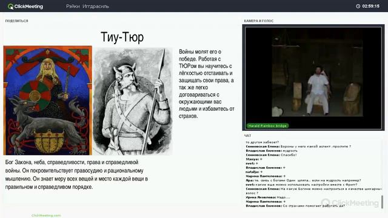Screen dimensions: 388x218
Task: Select the colored painting of Tyr with wolf
Action: 48,101
